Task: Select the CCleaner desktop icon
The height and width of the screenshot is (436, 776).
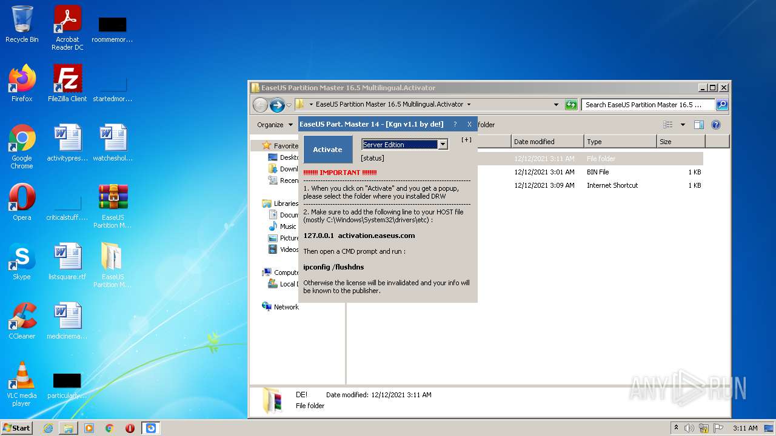Action: click(22, 321)
